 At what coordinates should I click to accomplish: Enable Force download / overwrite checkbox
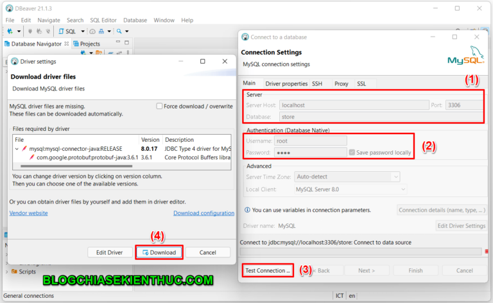click(x=160, y=106)
